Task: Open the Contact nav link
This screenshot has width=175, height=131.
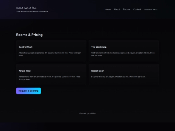Action: (137, 10)
